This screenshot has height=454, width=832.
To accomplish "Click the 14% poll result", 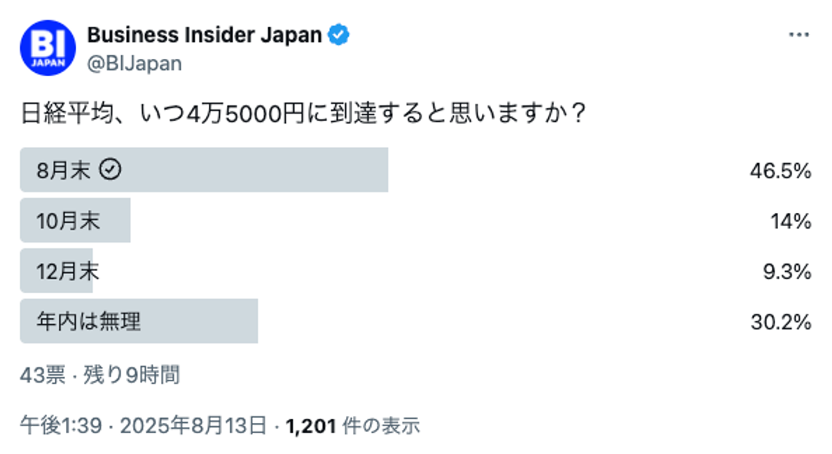I will pyautogui.click(x=791, y=221).
